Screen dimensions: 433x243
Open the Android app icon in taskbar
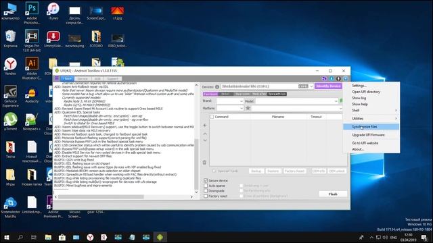[x=160, y=237]
